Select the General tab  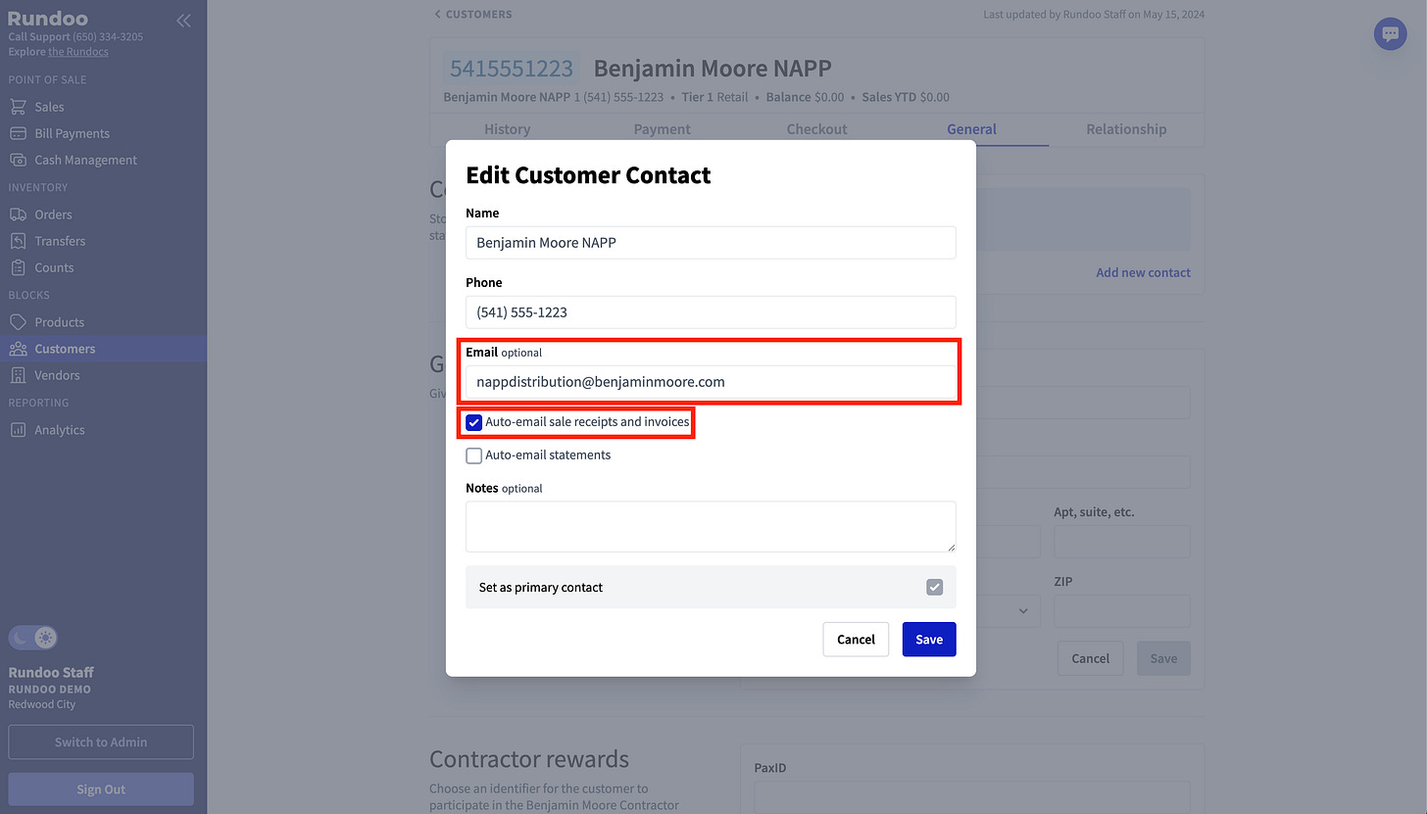click(x=971, y=129)
